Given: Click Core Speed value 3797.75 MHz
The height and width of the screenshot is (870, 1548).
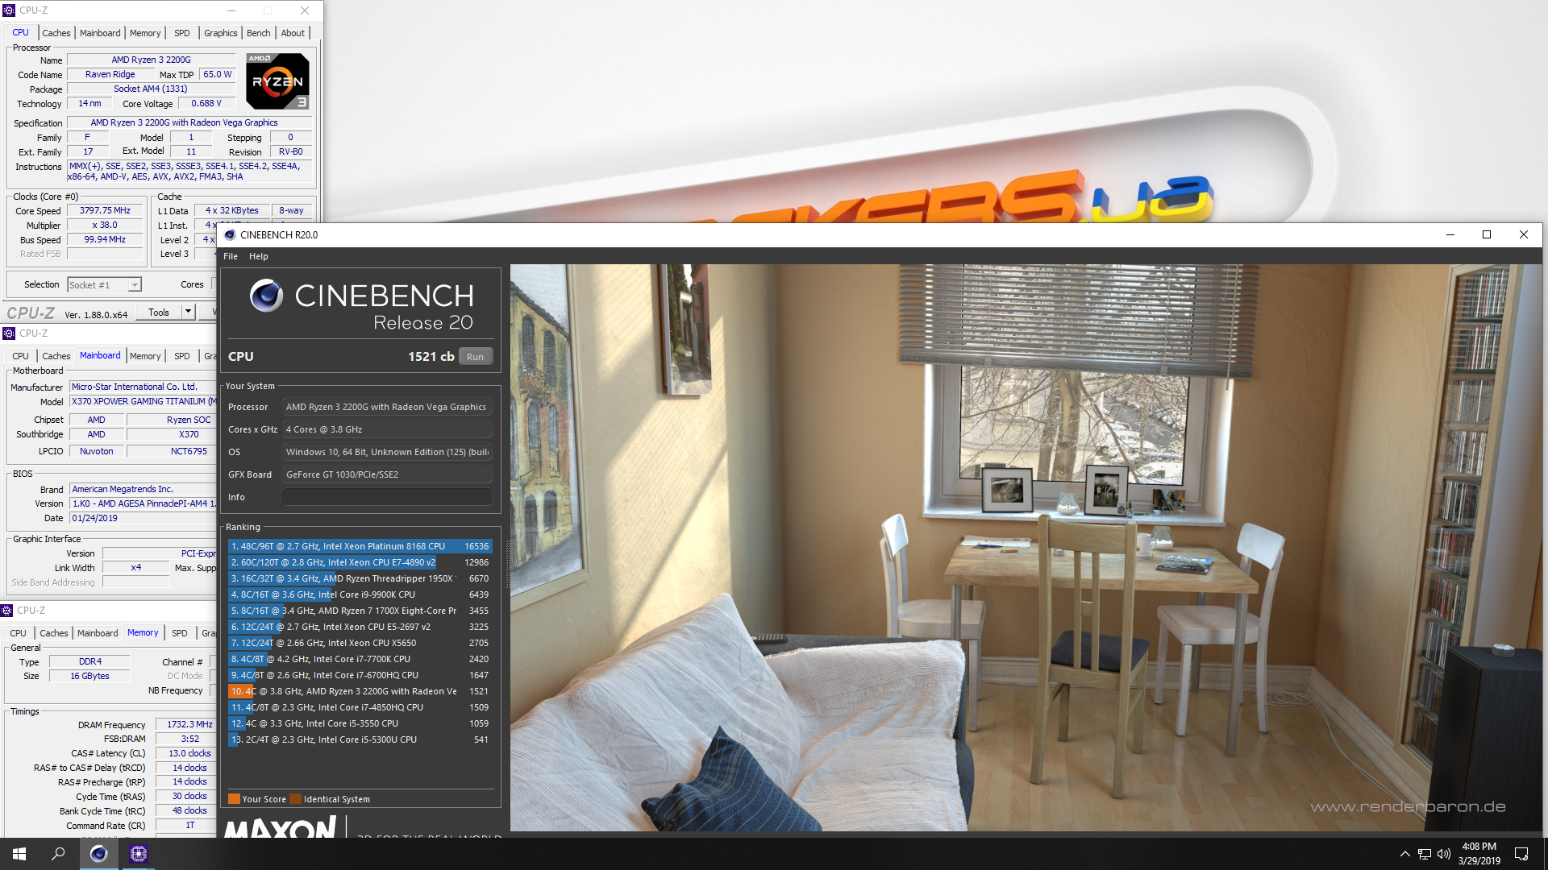Looking at the screenshot, I should coord(105,211).
